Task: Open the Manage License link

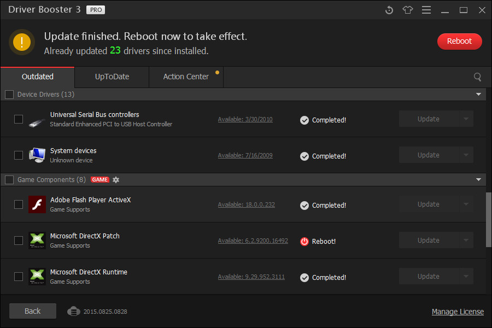Action: click(458, 311)
